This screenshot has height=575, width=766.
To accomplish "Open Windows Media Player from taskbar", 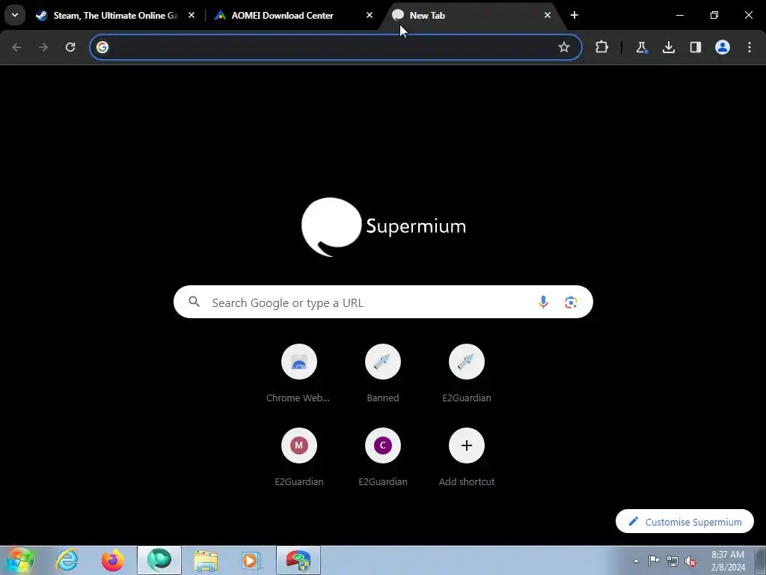I will [x=252, y=560].
